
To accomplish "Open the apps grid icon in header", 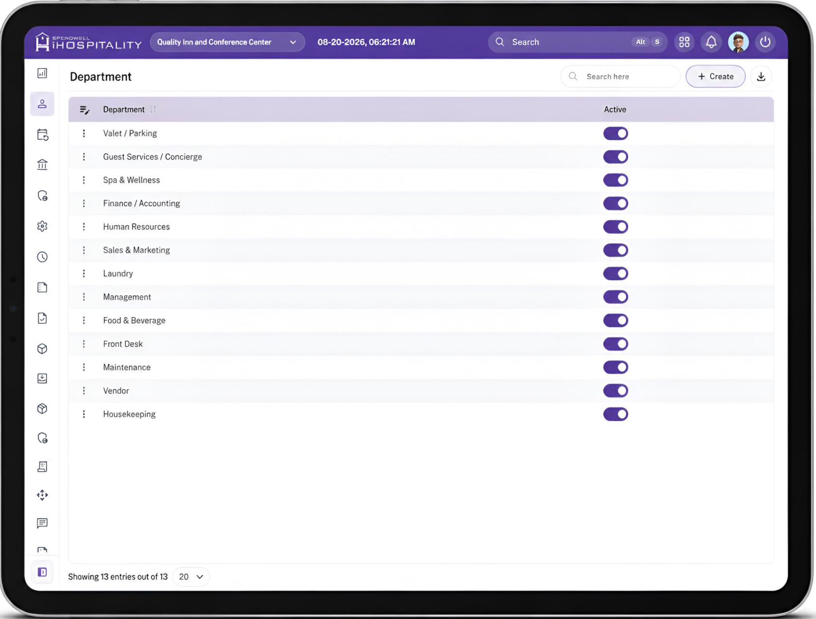I will 684,42.
